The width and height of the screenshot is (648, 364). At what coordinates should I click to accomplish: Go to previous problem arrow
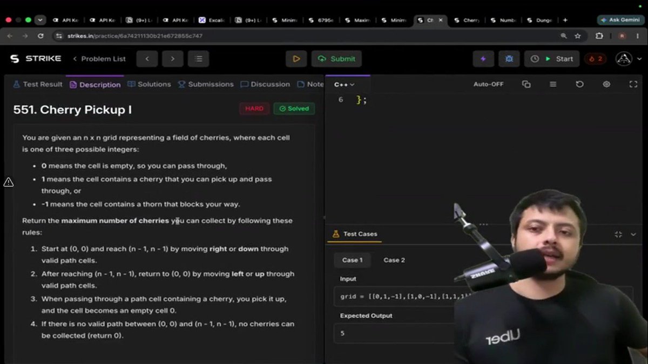click(147, 59)
